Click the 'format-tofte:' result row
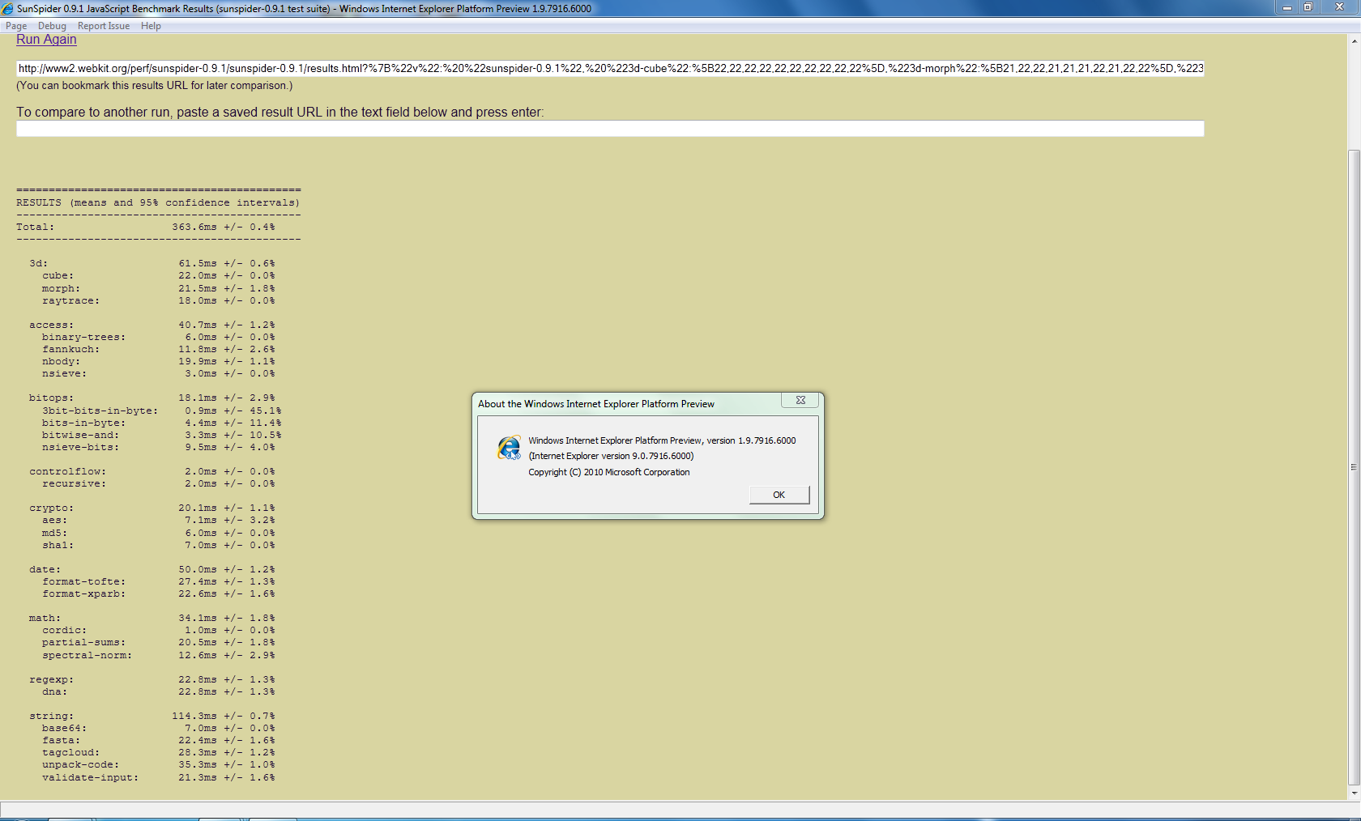The width and height of the screenshot is (1361, 821). [x=159, y=582]
